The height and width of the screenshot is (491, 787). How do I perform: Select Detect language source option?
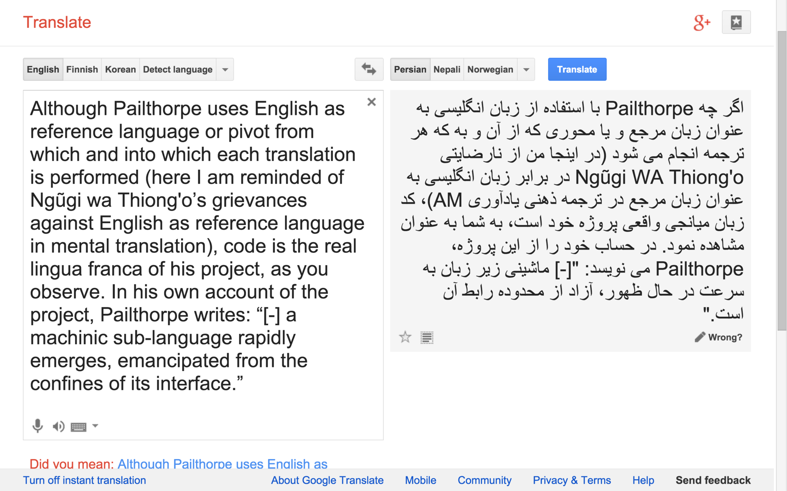pos(177,70)
